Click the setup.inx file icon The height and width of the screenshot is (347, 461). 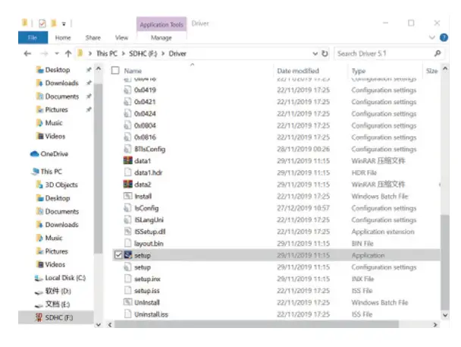point(128,279)
